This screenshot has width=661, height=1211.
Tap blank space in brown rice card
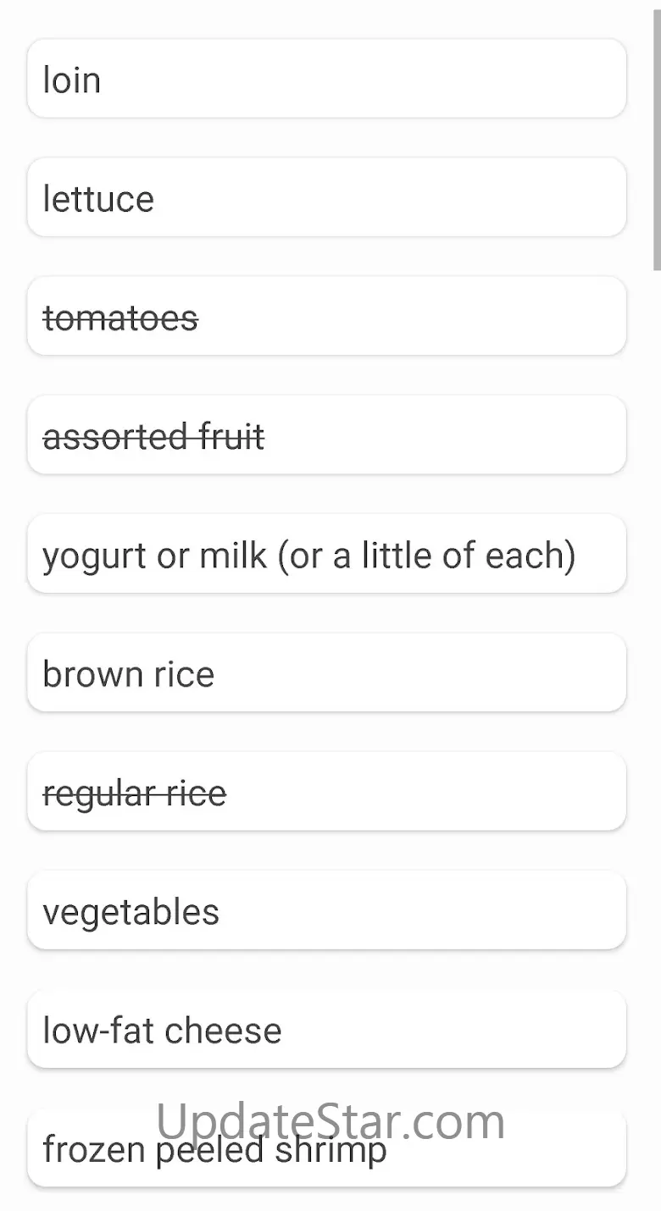tap(424, 673)
